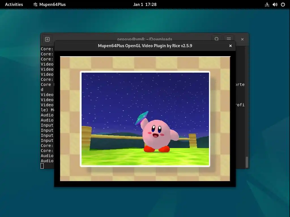
Task: Click the Mupen64Plus OpenGL Video Plugin title bar
Action: (145, 46)
